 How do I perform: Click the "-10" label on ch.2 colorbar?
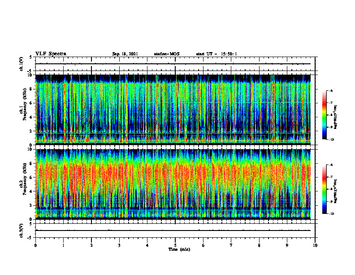click(x=331, y=214)
